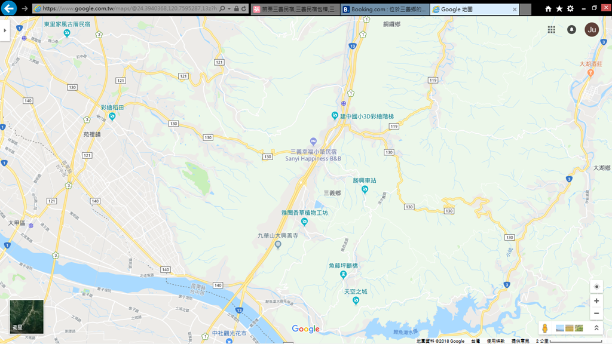
Task: Click the 大湖酒莊 restaurant marker
Action: coord(590,72)
